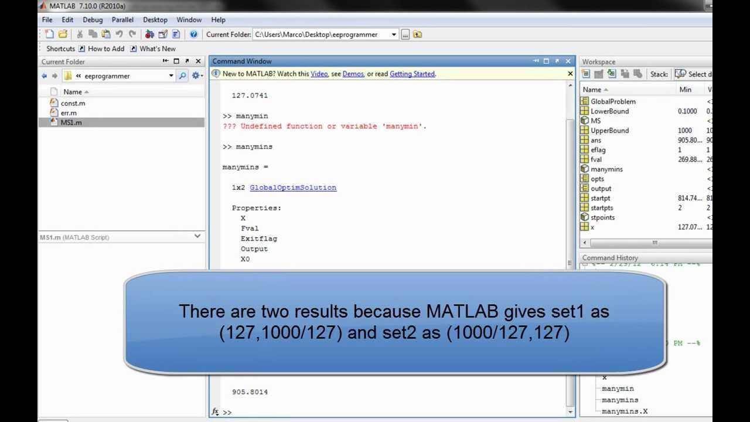This screenshot has width=750, height=422.
Task: Click the search magnifier in Current Folder panel
Action: tap(182, 76)
